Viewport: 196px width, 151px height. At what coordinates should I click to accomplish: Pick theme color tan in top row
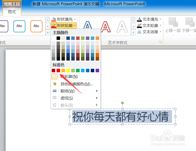pos(63,38)
